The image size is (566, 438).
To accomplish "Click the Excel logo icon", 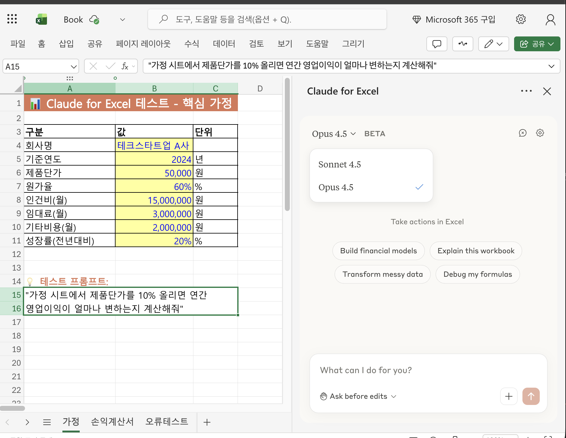I will coord(41,19).
